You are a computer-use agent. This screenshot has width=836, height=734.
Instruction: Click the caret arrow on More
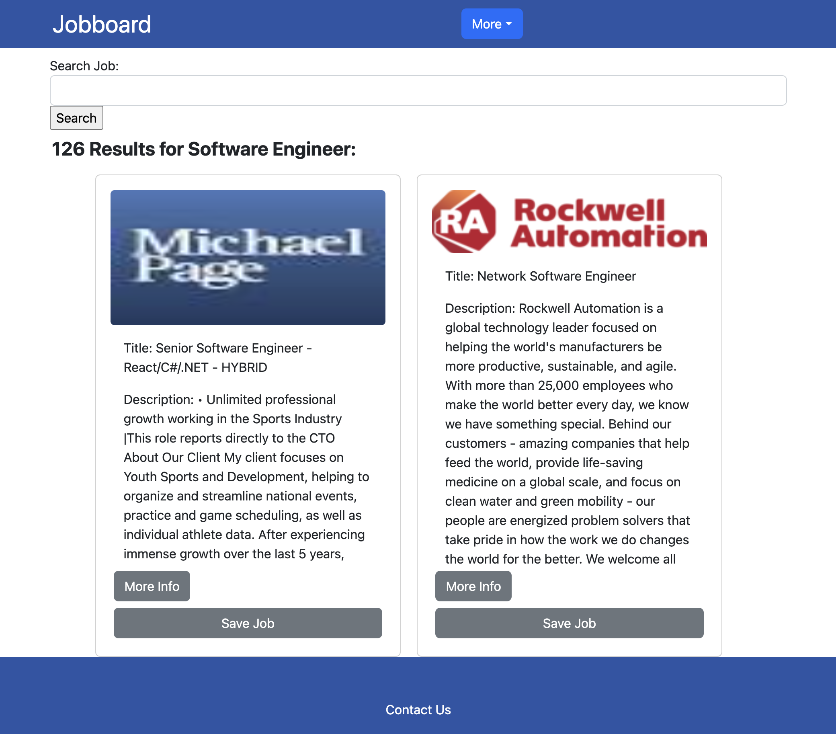coord(509,24)
